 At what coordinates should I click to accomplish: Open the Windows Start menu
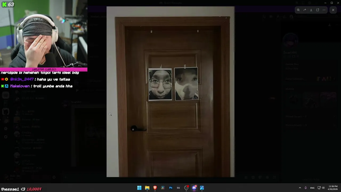coord(139,188)
